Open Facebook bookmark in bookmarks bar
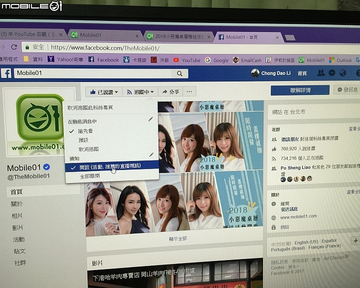 tap(104, 59)
